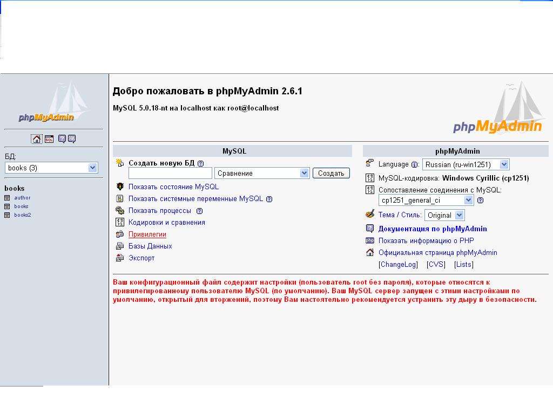This screenshot has height=414, width=553.
Task: Click the Создать button
Action: coord(331,173)
